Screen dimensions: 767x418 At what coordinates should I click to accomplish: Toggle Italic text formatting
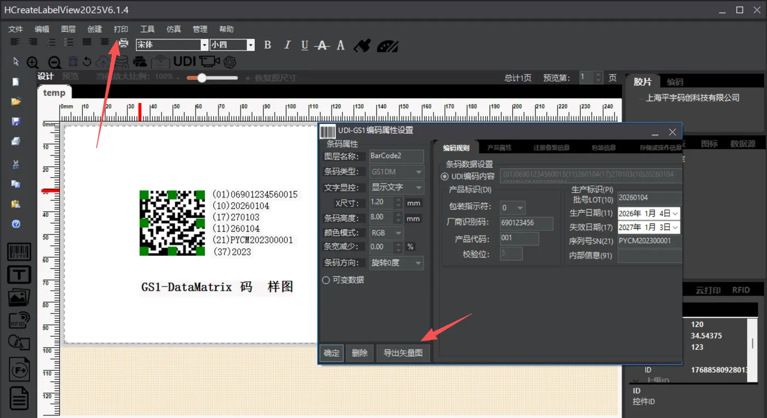(x=287, y=45)
